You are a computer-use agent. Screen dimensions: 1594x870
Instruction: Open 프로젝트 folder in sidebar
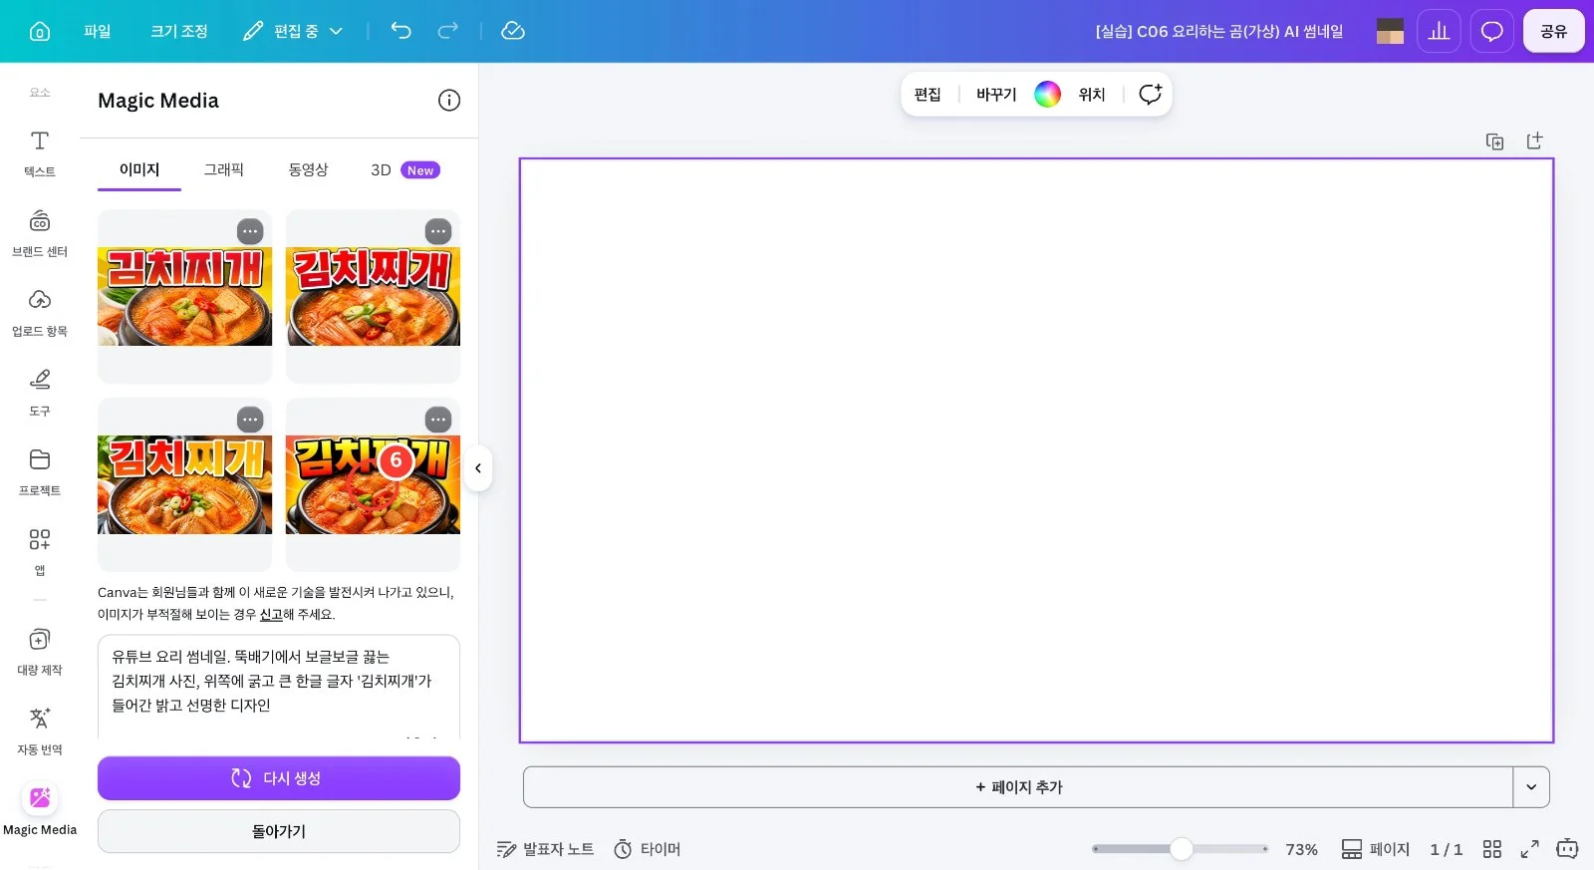(40, 472)
